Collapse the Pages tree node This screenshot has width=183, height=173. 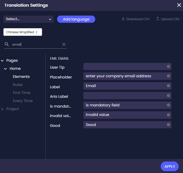[x=2, y=61]
